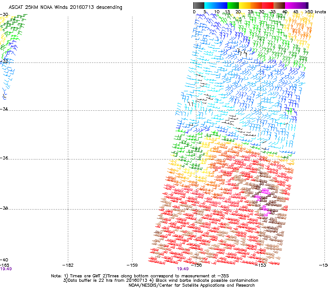The image size is (328, 288).
Task: Click the 'Data buffer is 22 hrs from 20160713' note
Action: [105, 280]
